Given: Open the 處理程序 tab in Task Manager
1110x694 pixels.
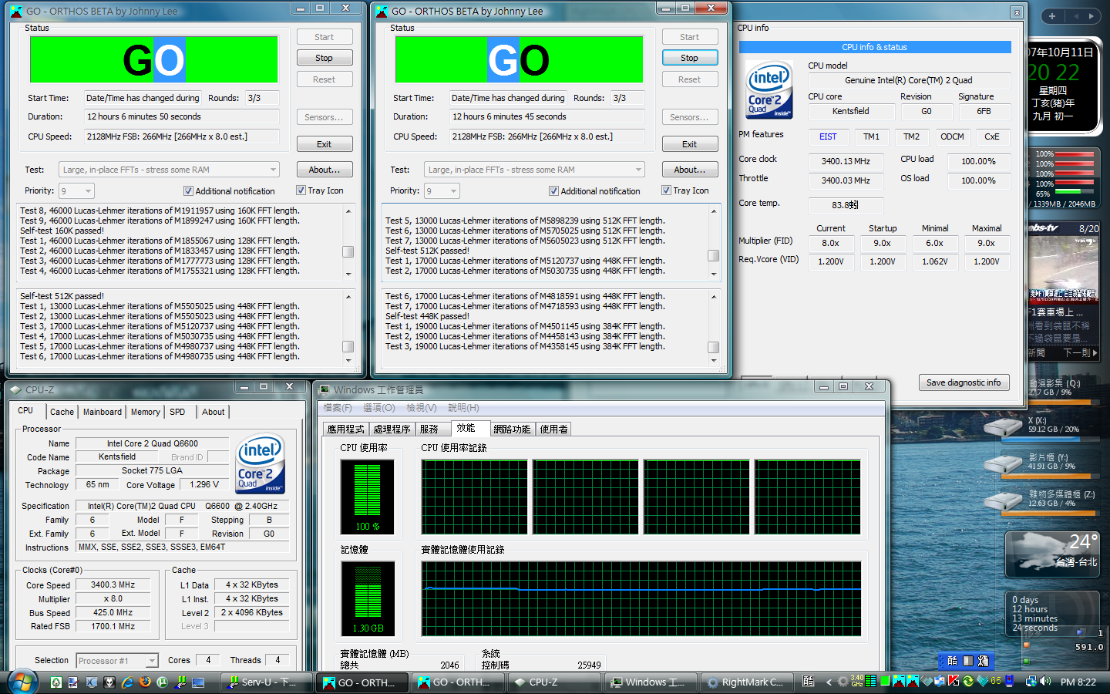Looking at the screenshot, I should pos(392,429).
